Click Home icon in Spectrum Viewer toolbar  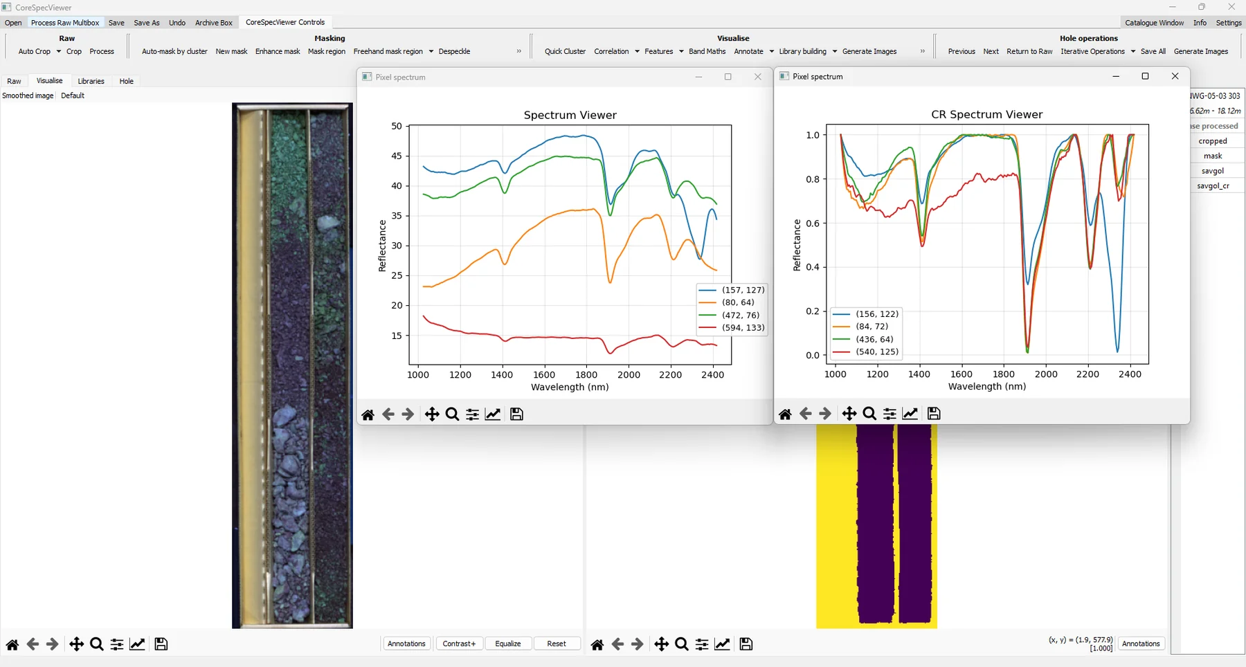click(x=368, y=414)
